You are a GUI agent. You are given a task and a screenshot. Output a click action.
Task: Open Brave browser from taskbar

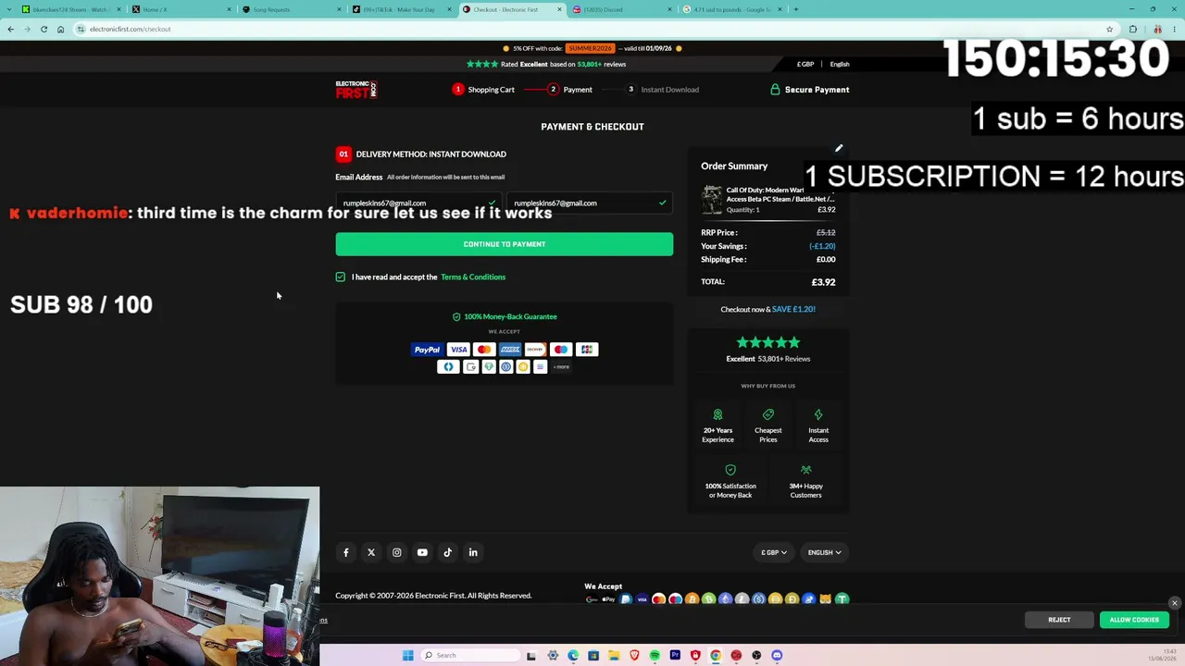click(634, 656)
